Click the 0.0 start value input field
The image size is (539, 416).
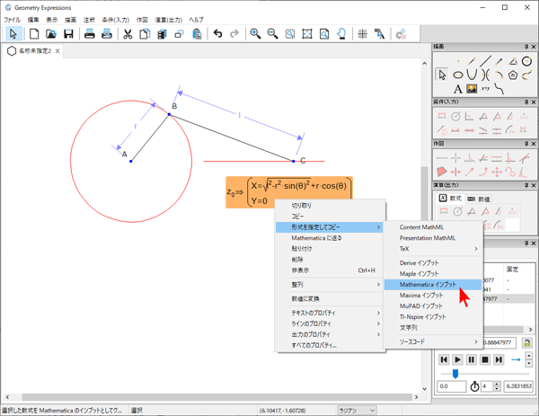click(450, 386)
